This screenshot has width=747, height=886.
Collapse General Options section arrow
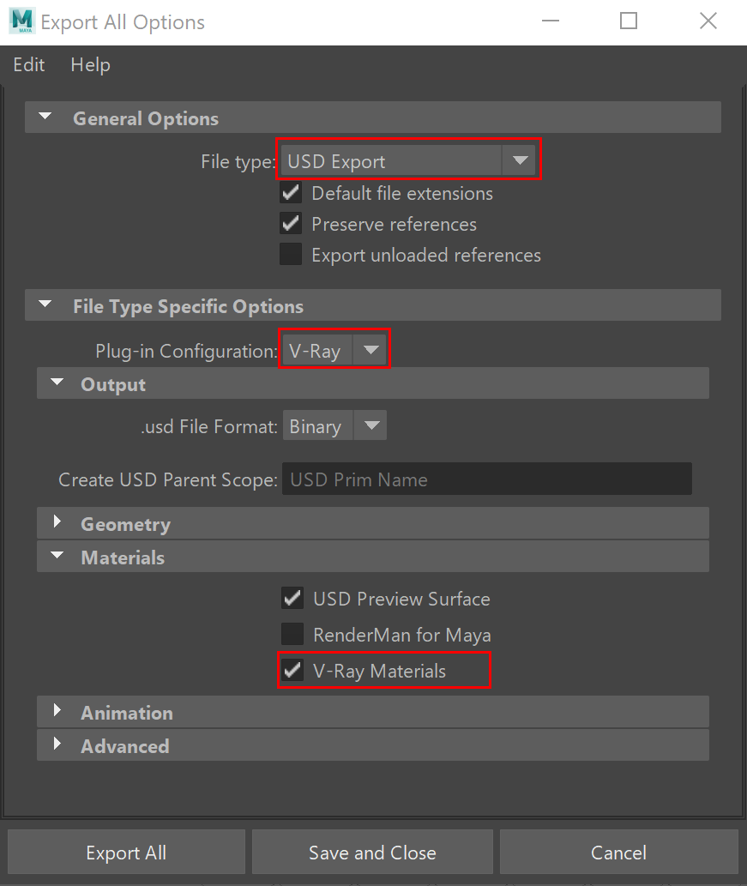tap(45, 117)
